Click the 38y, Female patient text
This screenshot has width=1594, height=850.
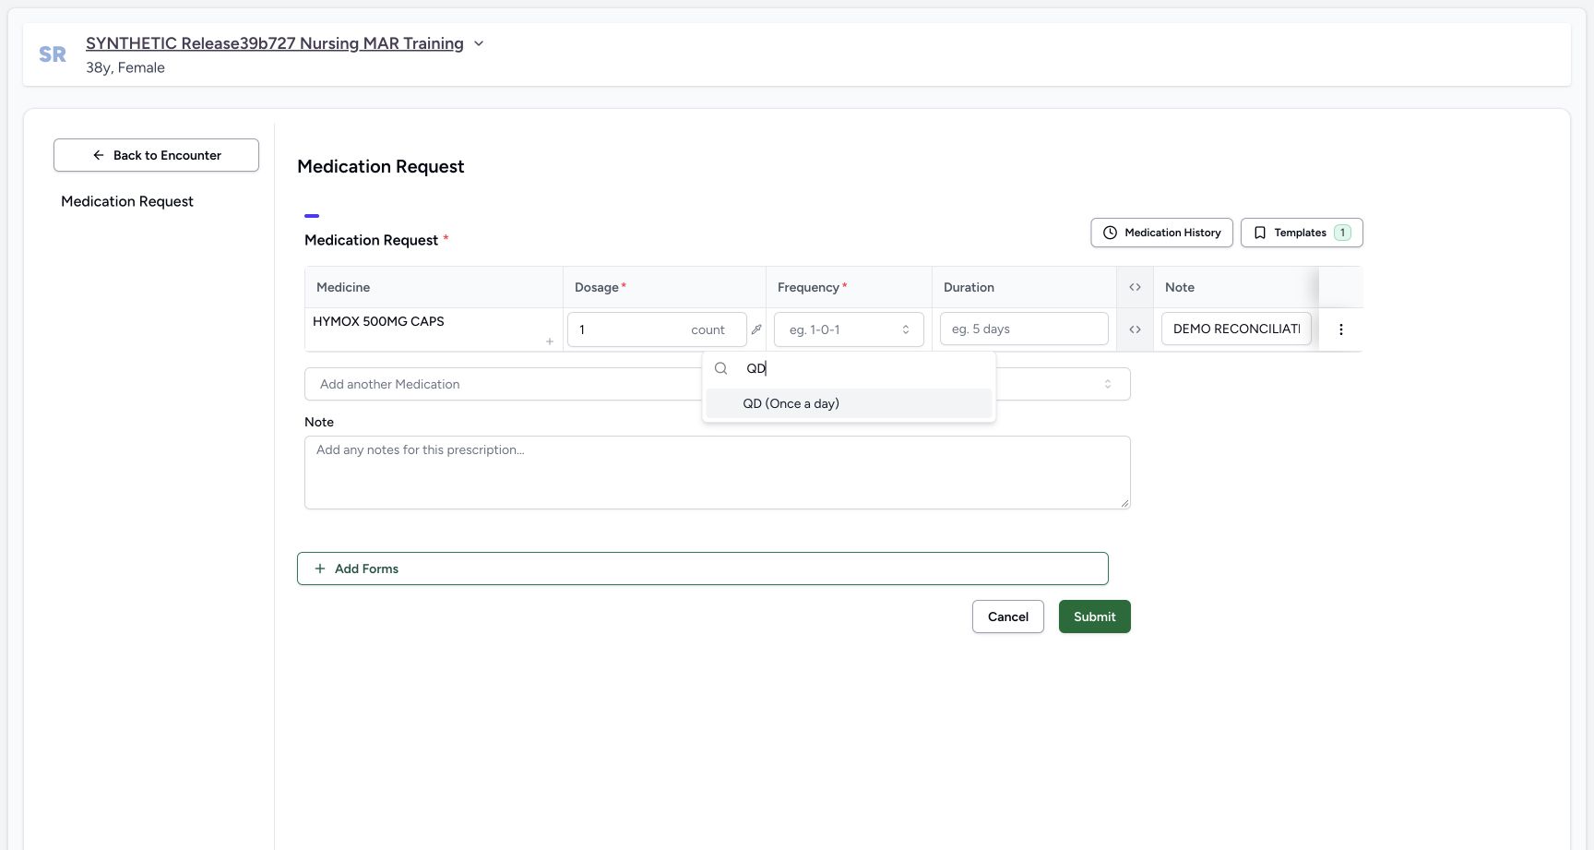(x=125, y=67)
